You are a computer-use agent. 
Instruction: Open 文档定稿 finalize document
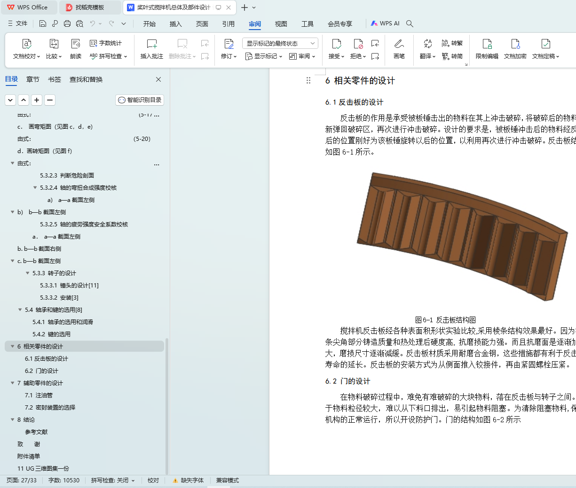pyautogui.click(x=545, y=49)
